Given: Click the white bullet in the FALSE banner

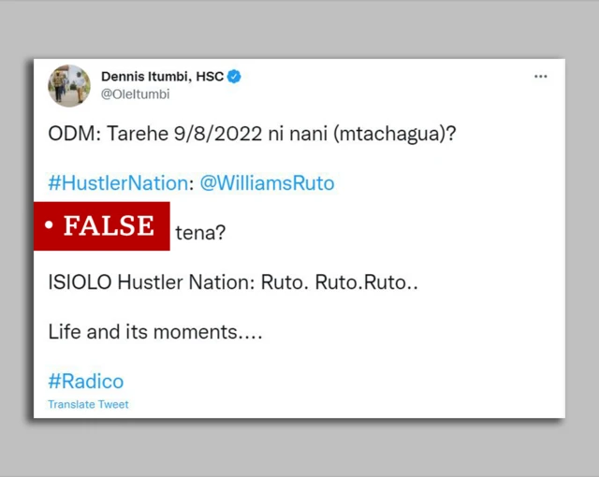Looking at the screenshot, I should [x=49, y=224].
